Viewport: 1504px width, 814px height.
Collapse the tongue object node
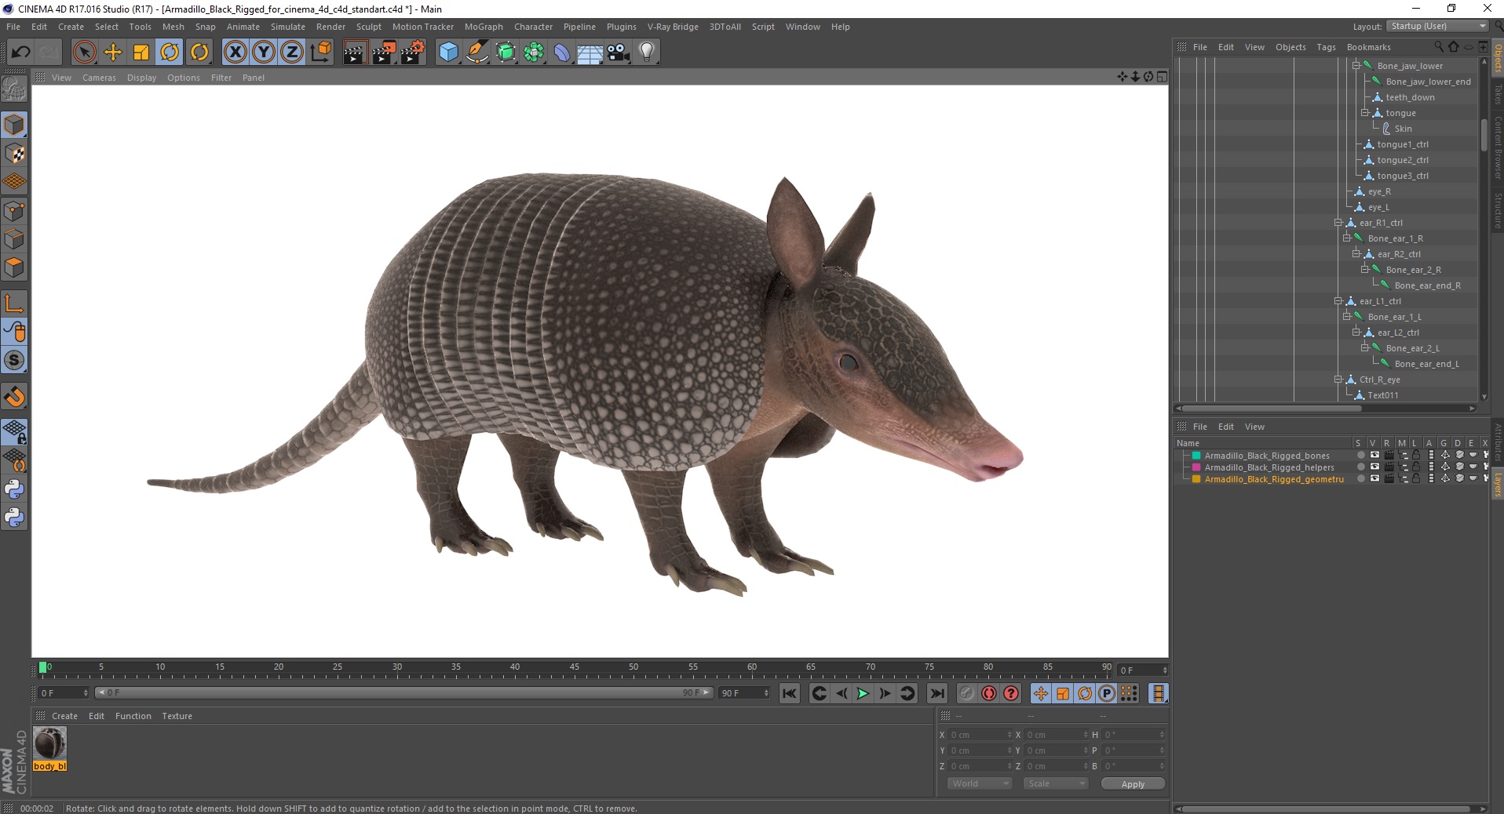coord(1365,113)
